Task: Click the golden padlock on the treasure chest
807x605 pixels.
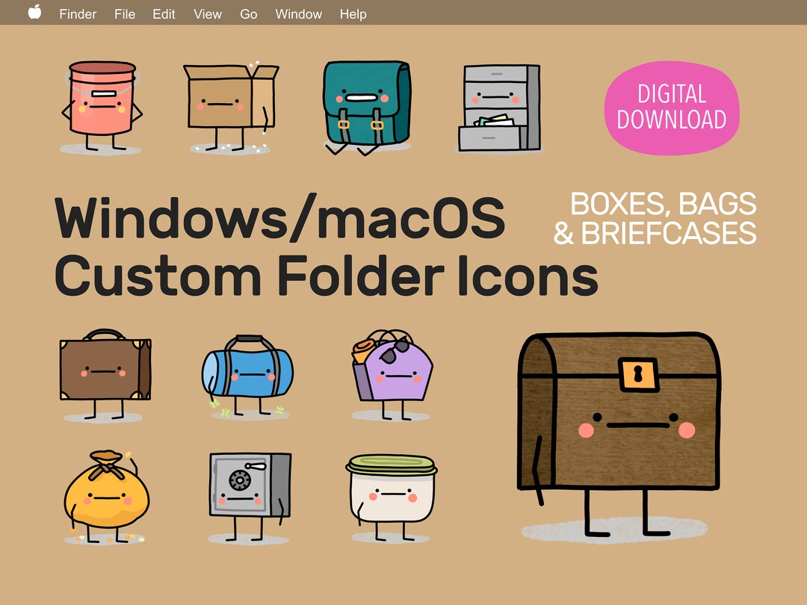Action: [x=639, y=373]
